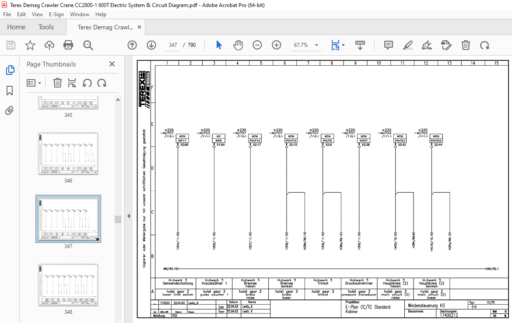Click MN/62.1 reference label
Viewport: 512px width, 323px height.
pos(493,269)
